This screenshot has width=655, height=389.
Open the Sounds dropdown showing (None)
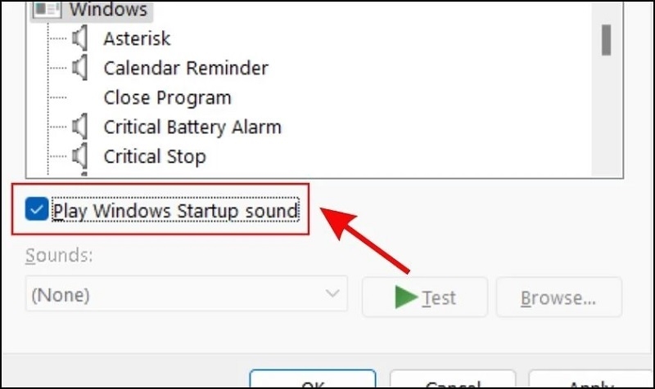tap(186, 295)
